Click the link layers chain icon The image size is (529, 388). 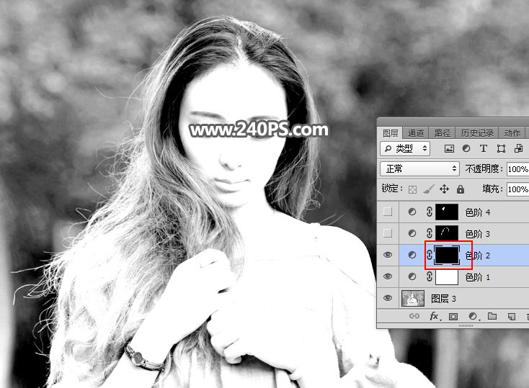point(414,316)
